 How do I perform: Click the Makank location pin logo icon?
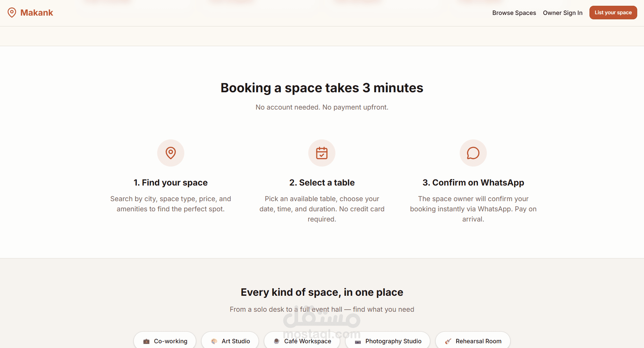pos(12,13)
